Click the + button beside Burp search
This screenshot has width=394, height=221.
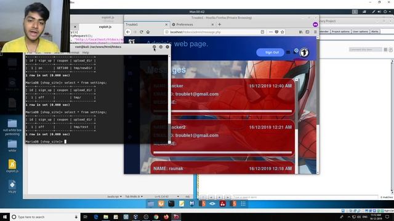pyautogui.click(x=219, y=197)
